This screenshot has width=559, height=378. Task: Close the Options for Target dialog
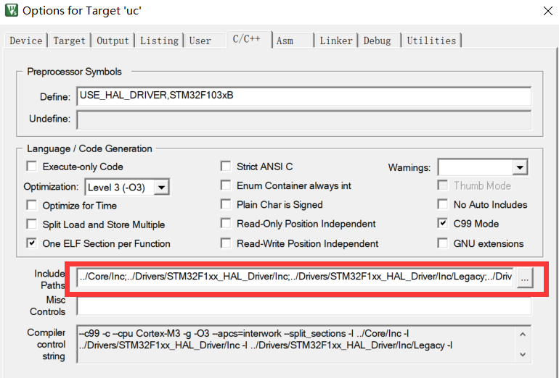548,11
